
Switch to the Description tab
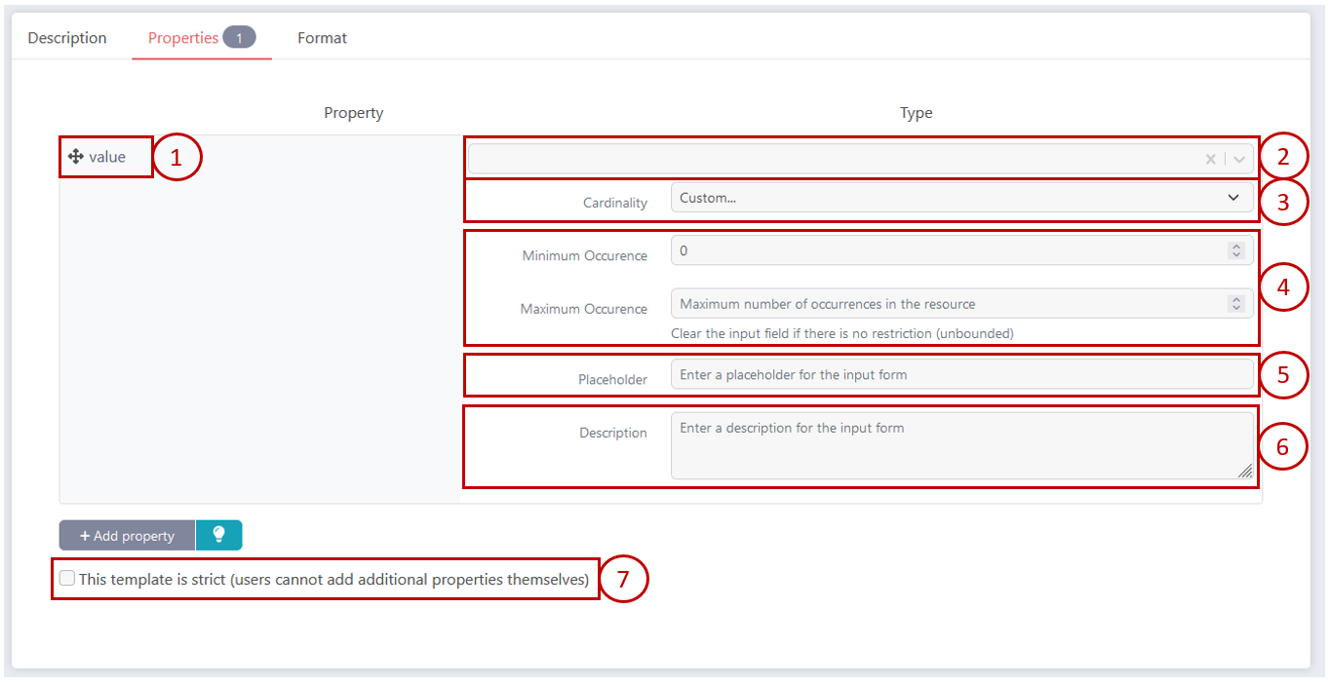tap(67, 38)
